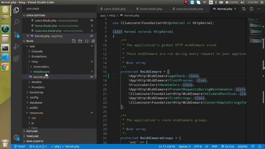Open the Search view in activity bar

[x=16, y=22]
